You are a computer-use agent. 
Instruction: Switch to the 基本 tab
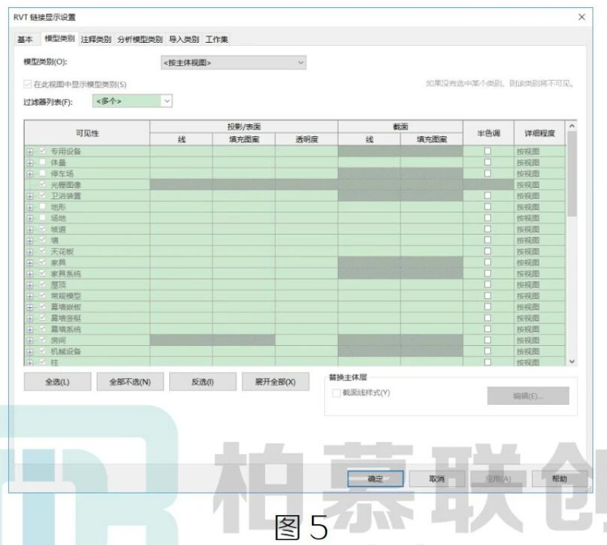pyautogui.click(x=25, y=39)
